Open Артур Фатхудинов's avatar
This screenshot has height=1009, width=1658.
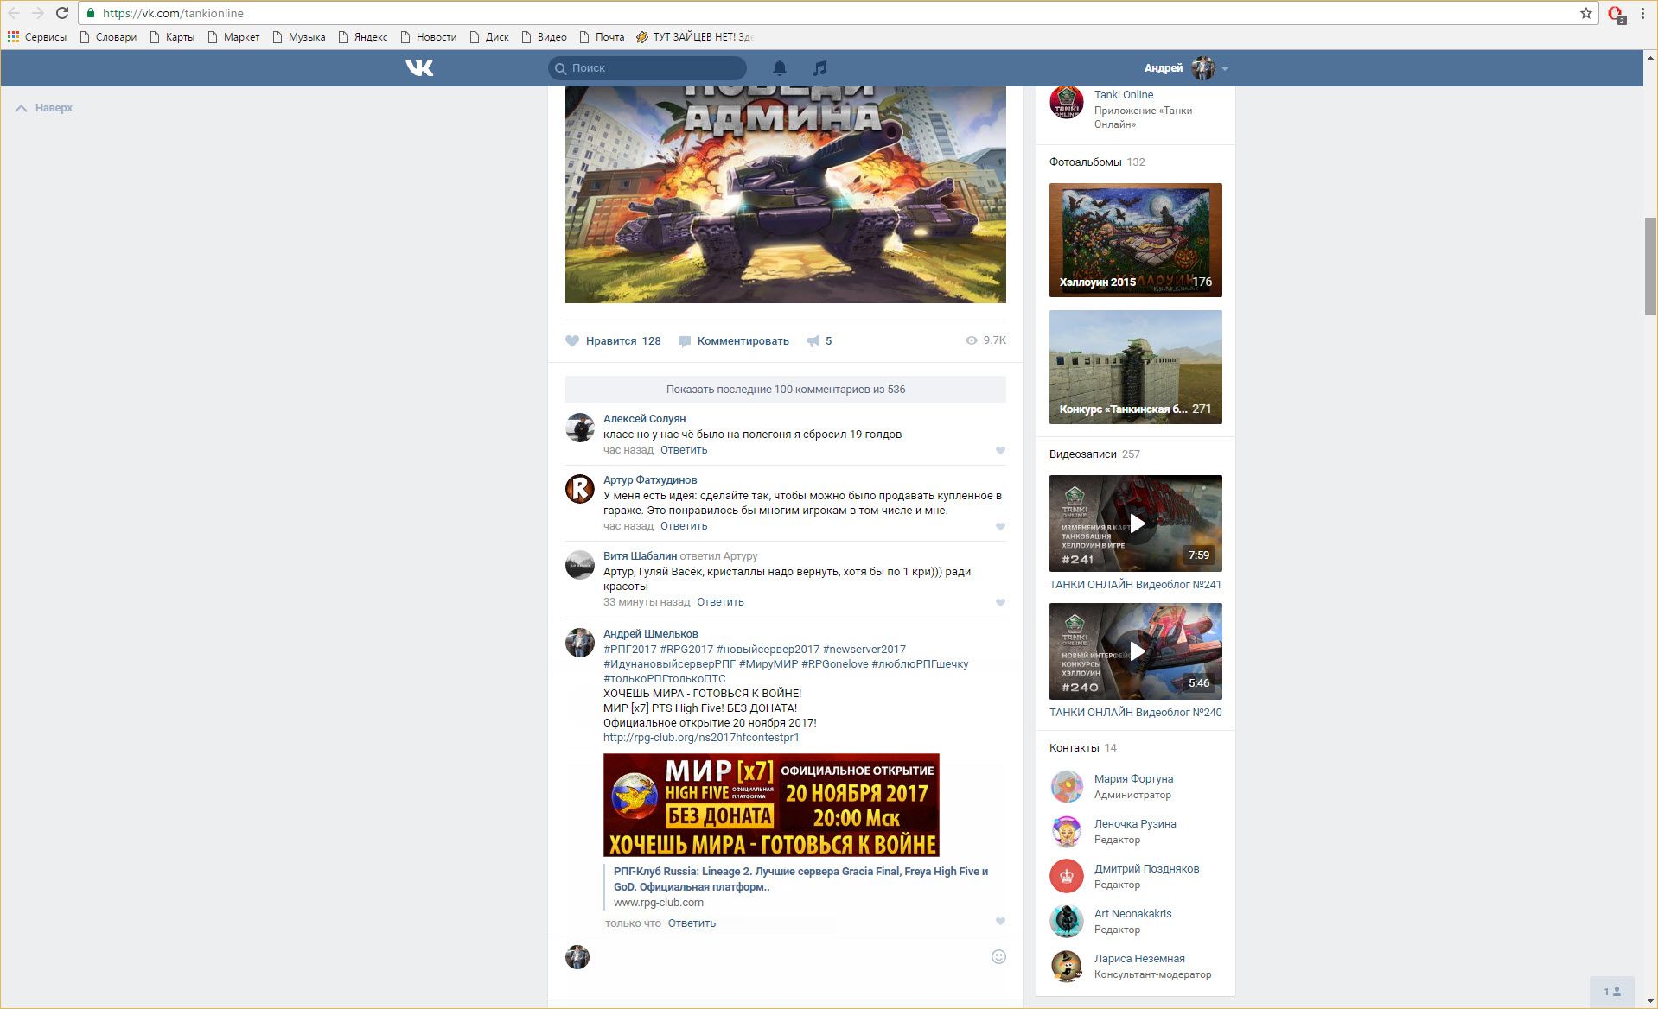click(580, 489)
